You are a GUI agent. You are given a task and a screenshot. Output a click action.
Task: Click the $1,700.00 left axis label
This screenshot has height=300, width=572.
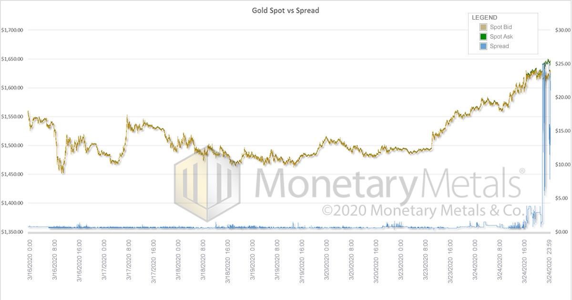point(12,30)
